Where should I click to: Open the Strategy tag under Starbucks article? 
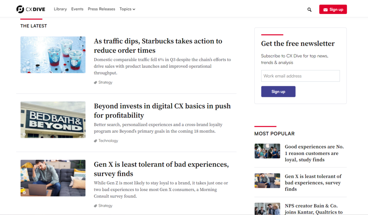(105, 82)
